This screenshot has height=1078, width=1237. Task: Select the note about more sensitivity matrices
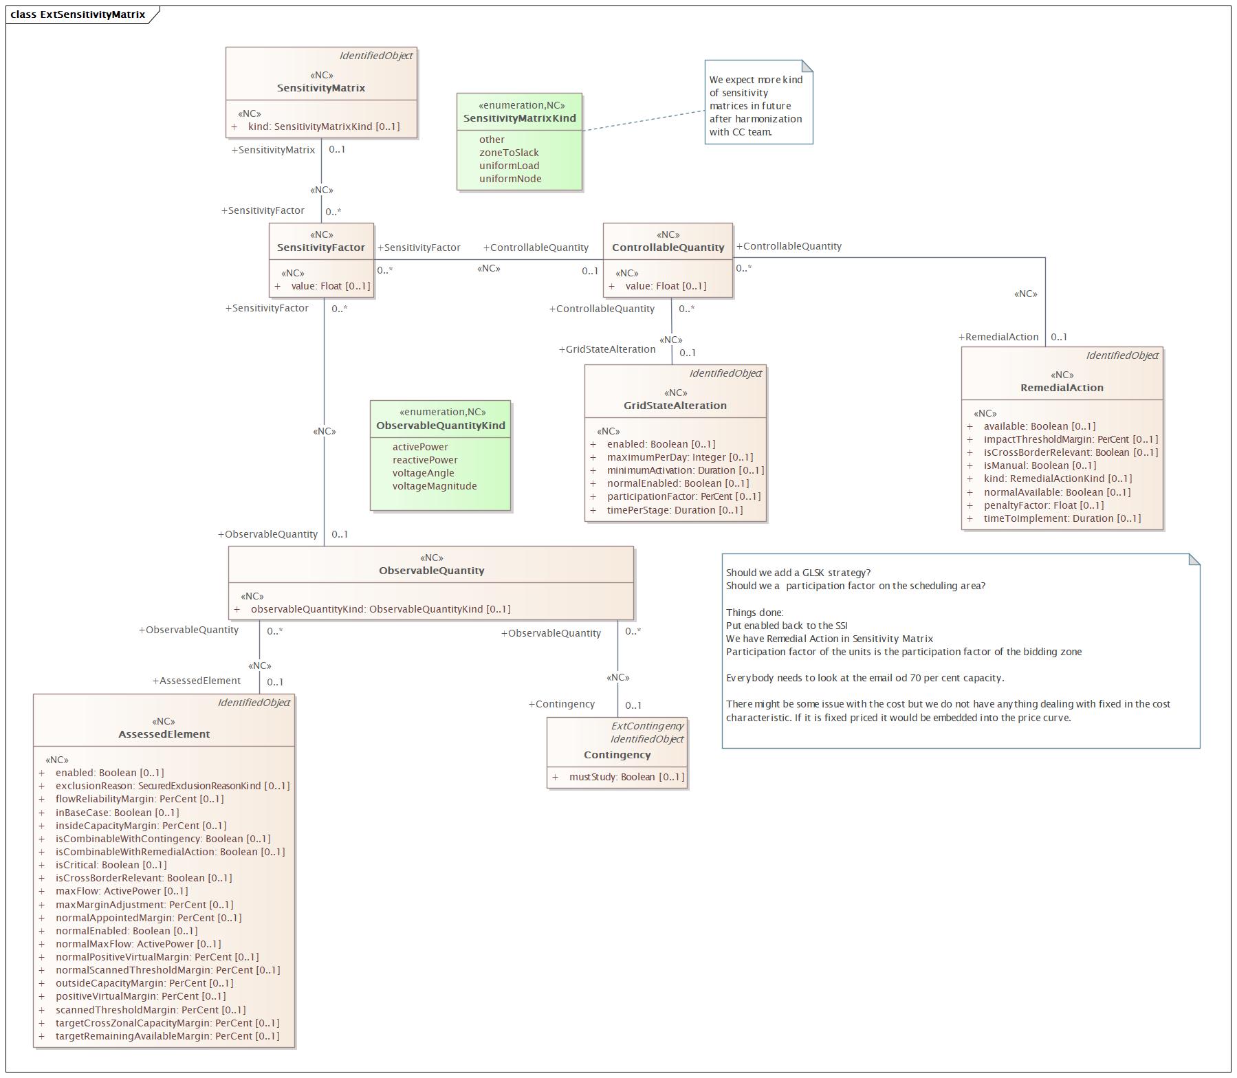click(758, 102)
